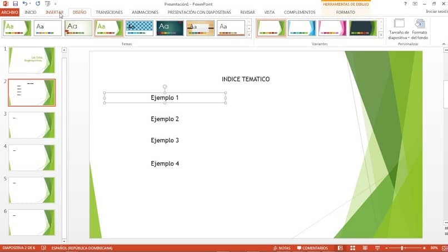Toggle the Notas pane

pyautogui.click(x=281, y=248)
